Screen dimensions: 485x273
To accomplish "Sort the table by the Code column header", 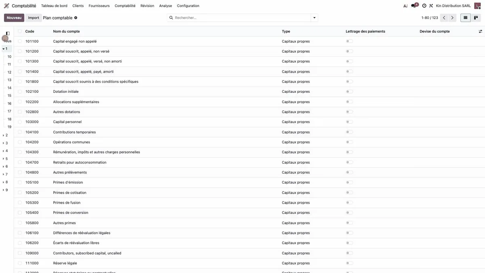I will (30, 31).
